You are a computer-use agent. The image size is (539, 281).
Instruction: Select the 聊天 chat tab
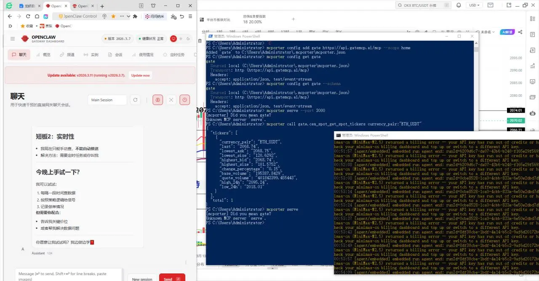(x=19, y=55)
